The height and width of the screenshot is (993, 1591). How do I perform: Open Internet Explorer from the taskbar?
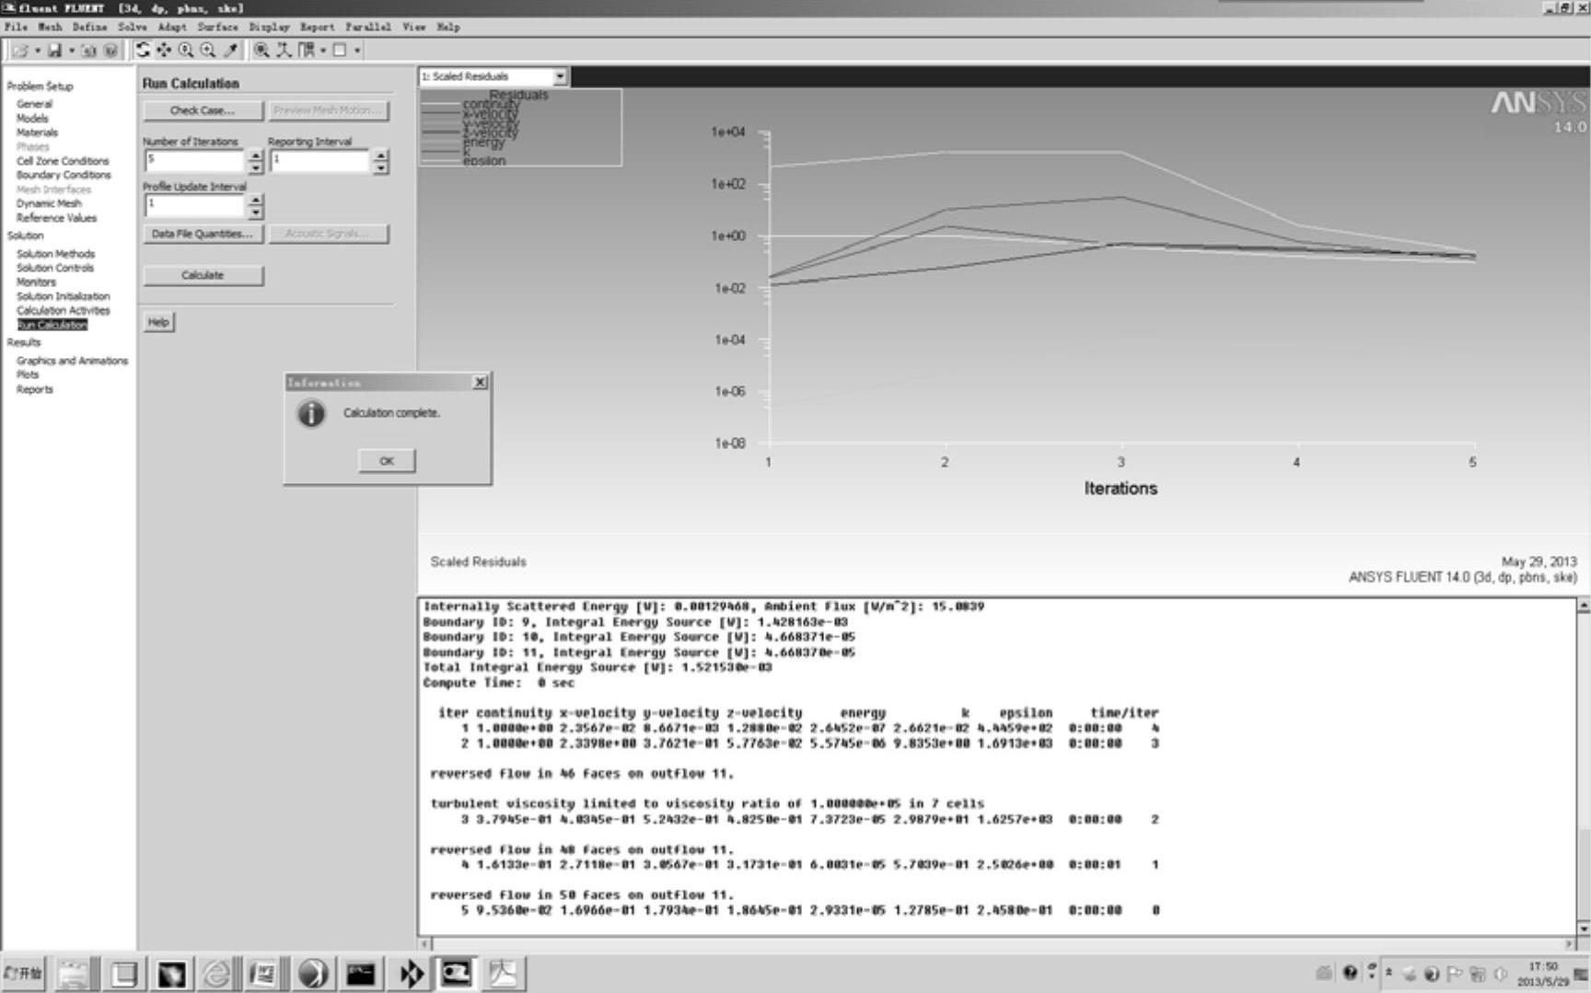[217, 973]
